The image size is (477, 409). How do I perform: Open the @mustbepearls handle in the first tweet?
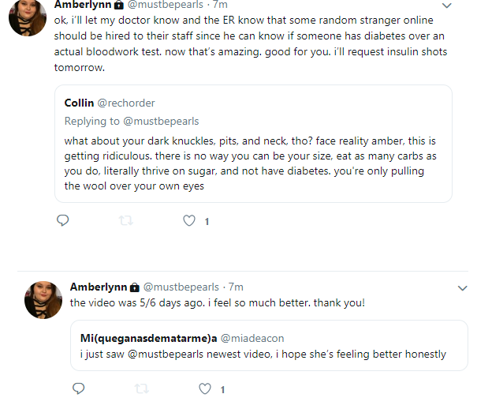click(x=165, y=5)
